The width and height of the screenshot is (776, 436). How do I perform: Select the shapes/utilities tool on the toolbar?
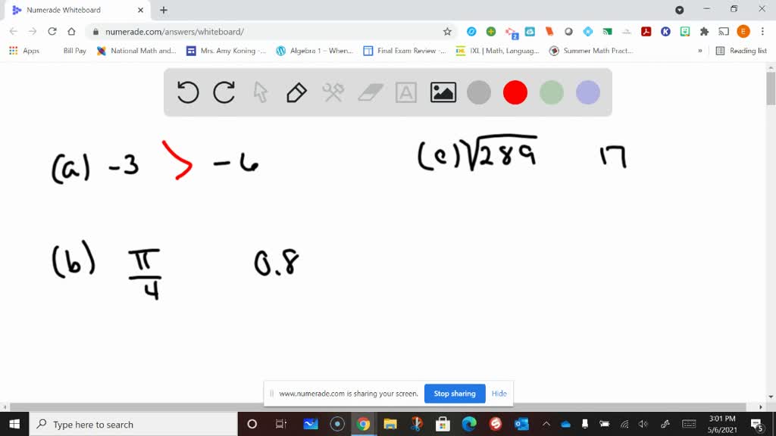click(333, 92)
